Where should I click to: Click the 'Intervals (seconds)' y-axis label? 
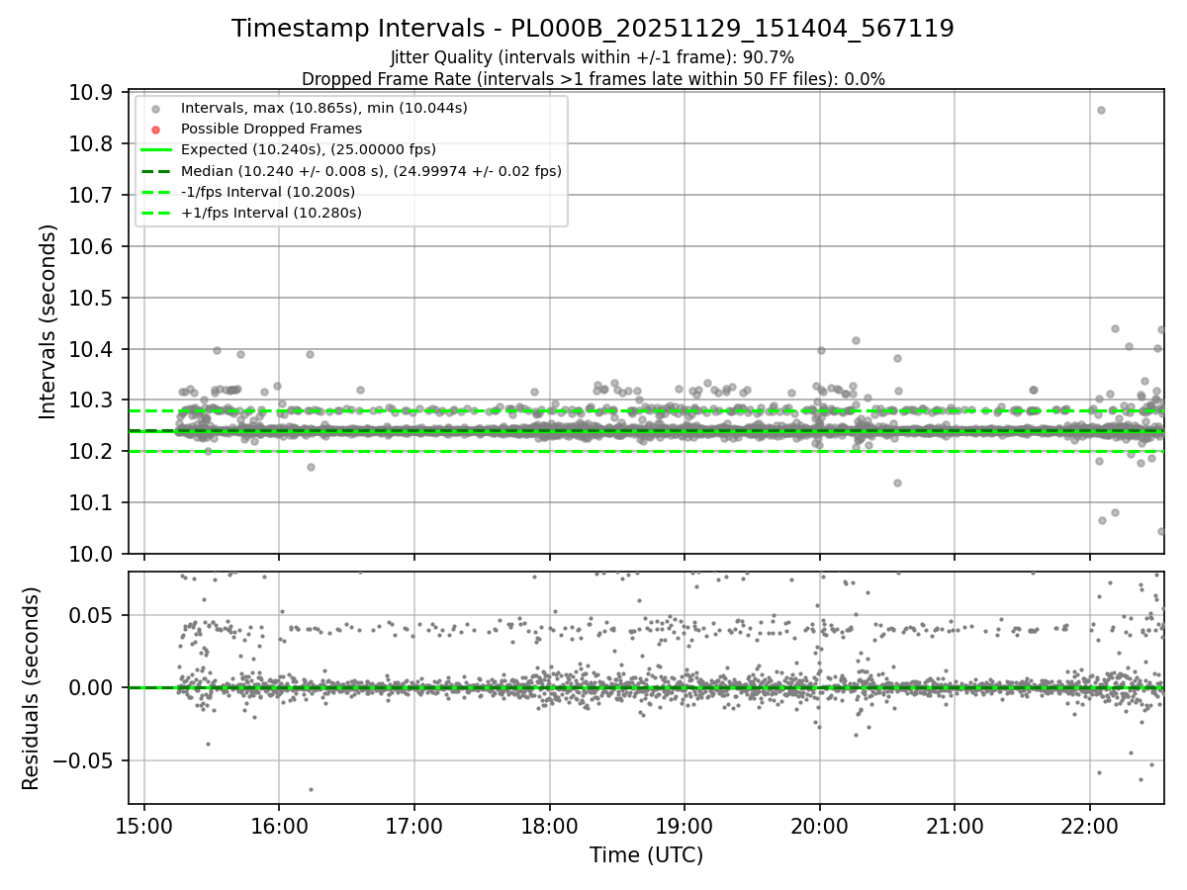(x=48, y=321)
